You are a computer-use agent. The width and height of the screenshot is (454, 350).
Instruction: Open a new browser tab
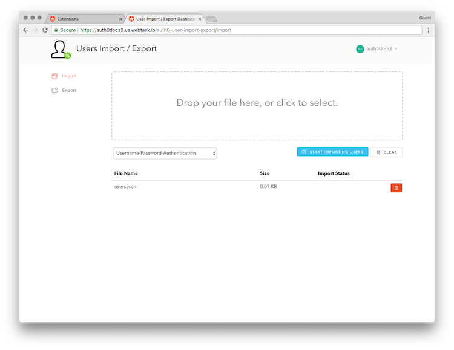click(212, 19)
